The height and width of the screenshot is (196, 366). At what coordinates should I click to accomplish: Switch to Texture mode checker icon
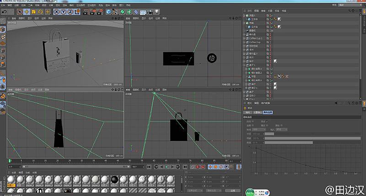coord(3,37)
